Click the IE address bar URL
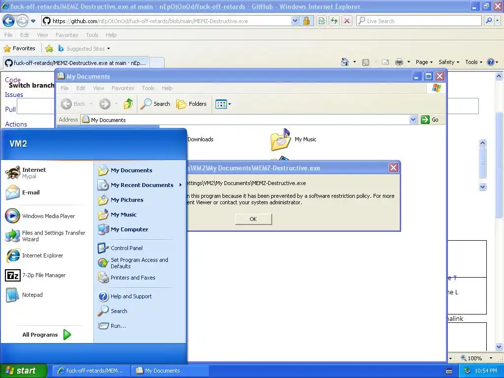 [150, 21]
